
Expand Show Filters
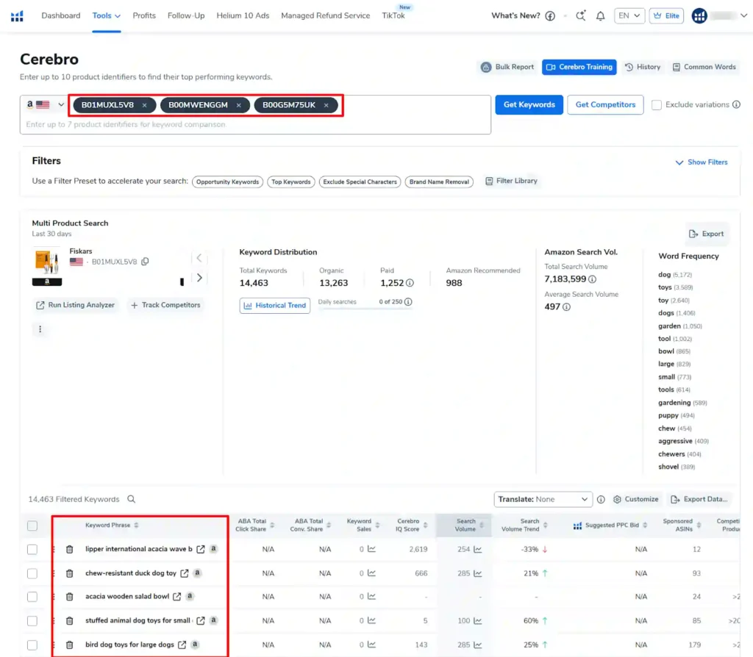pyautogui.click(x=701, y=162)
